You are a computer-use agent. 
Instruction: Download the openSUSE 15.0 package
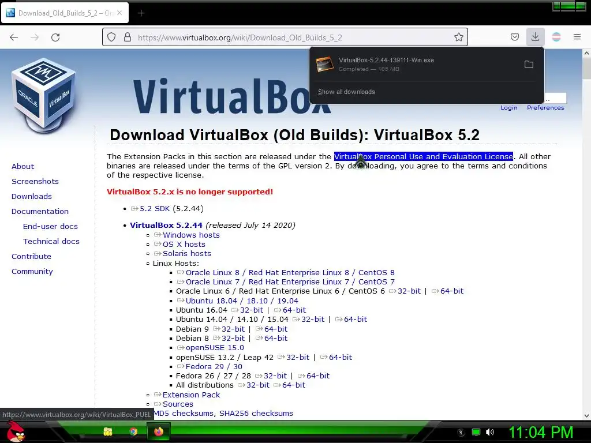click(215, 348)
